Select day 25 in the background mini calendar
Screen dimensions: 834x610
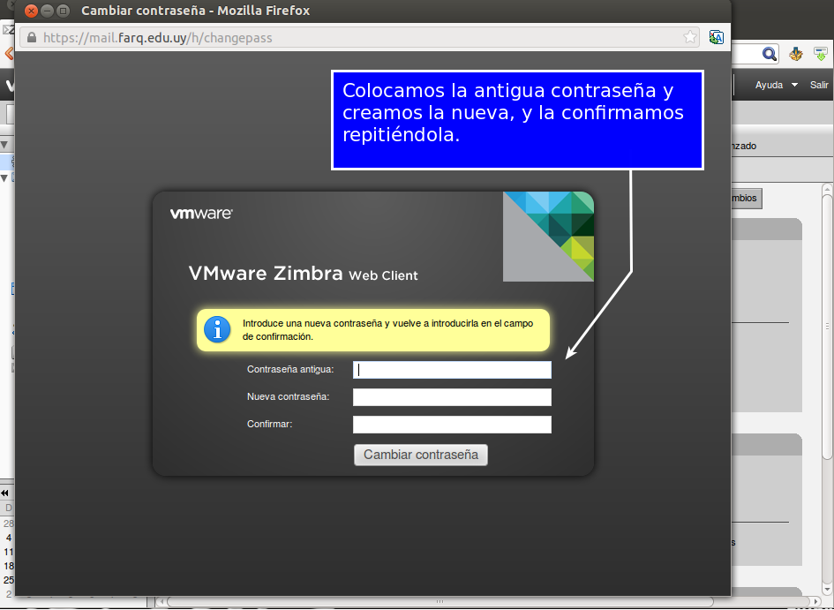pos(9,580)
